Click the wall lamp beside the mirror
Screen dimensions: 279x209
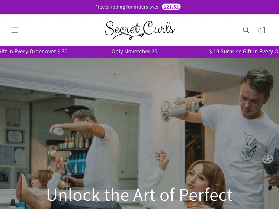click(x=173, y=99)
